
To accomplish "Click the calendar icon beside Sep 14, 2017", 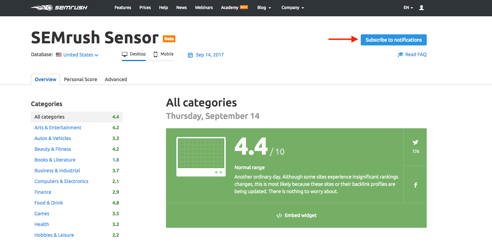I will (190, 55).
